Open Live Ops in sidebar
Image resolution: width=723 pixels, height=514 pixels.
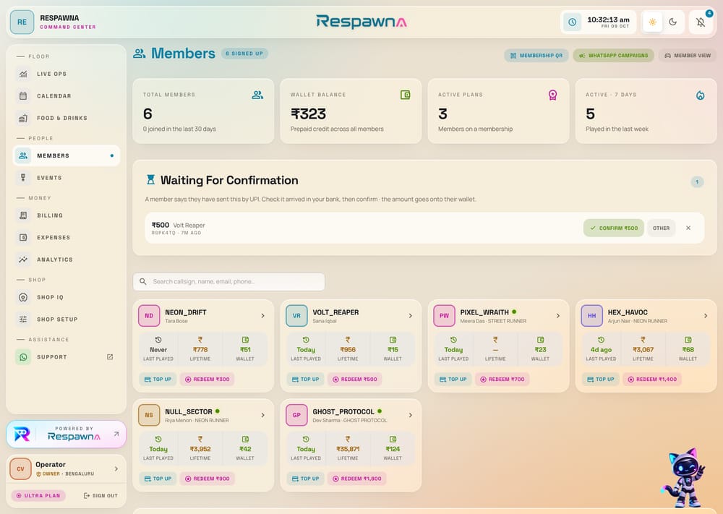click(67, 74)
